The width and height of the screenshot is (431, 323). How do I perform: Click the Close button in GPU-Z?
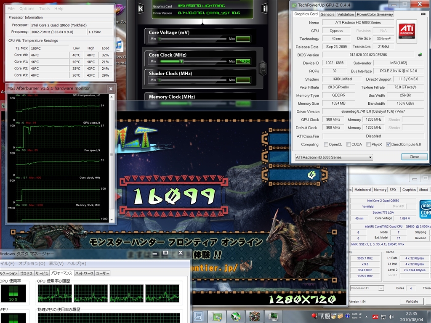(x=414, y=157)
